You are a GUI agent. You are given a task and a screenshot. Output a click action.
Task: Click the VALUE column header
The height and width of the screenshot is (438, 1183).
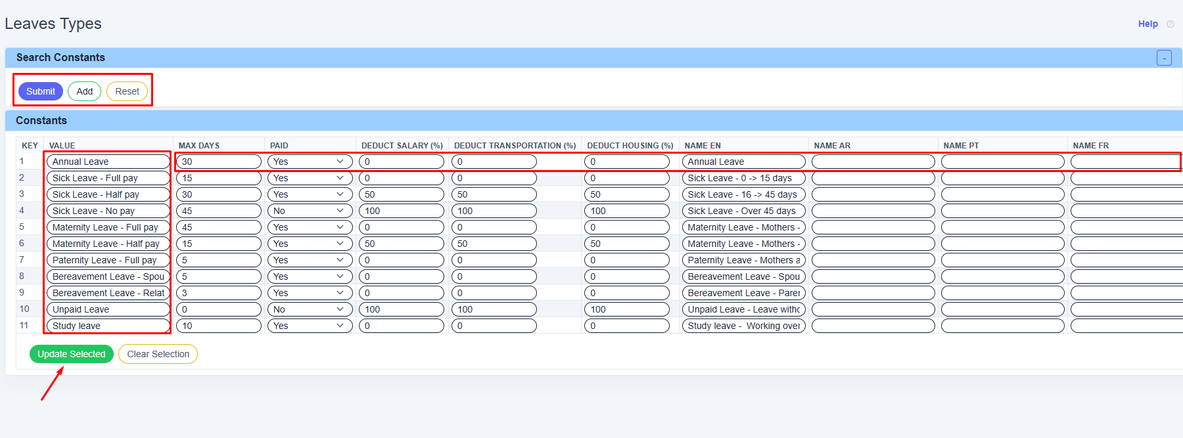62,146
